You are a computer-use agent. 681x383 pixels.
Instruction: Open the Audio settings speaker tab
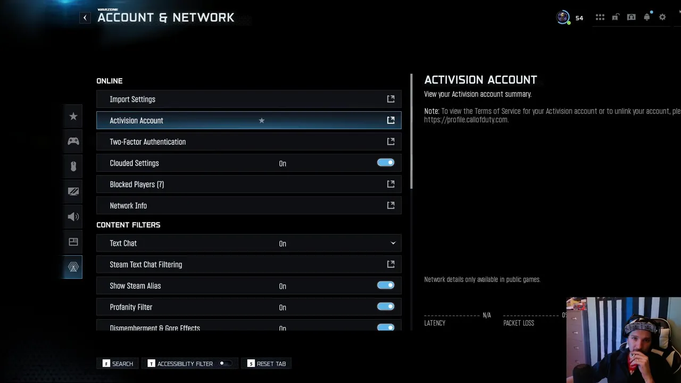(73, 217)
